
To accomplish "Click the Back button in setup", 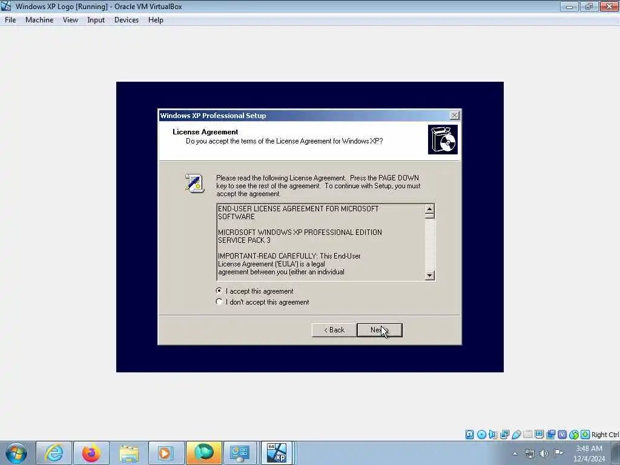I will pyautogui.click(x=334, y=330).
